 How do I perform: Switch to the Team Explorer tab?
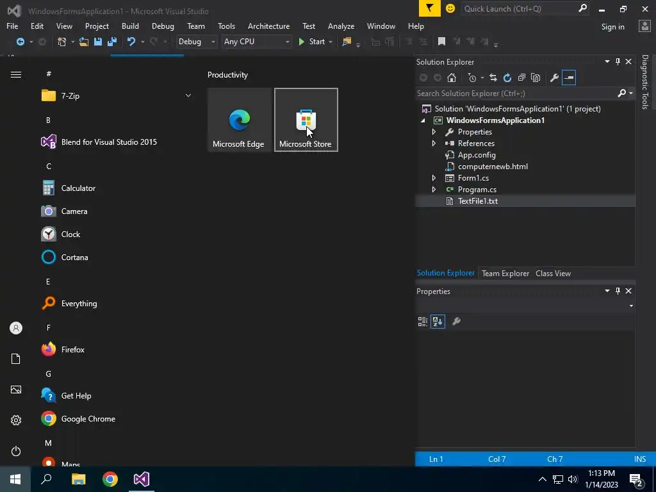coord(505,273)
